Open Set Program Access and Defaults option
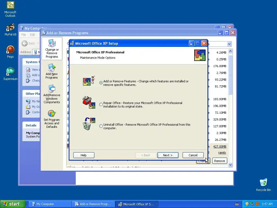Viewport: 277px width, 208px height. (x=52, y=119)
